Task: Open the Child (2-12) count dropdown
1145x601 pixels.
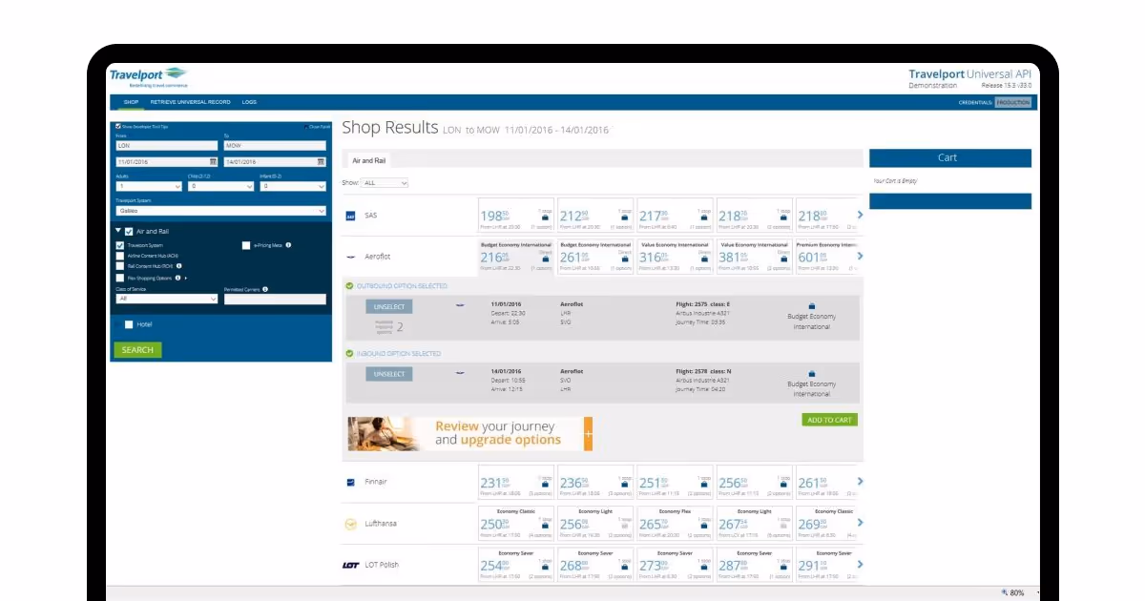Action: point(220,187)
